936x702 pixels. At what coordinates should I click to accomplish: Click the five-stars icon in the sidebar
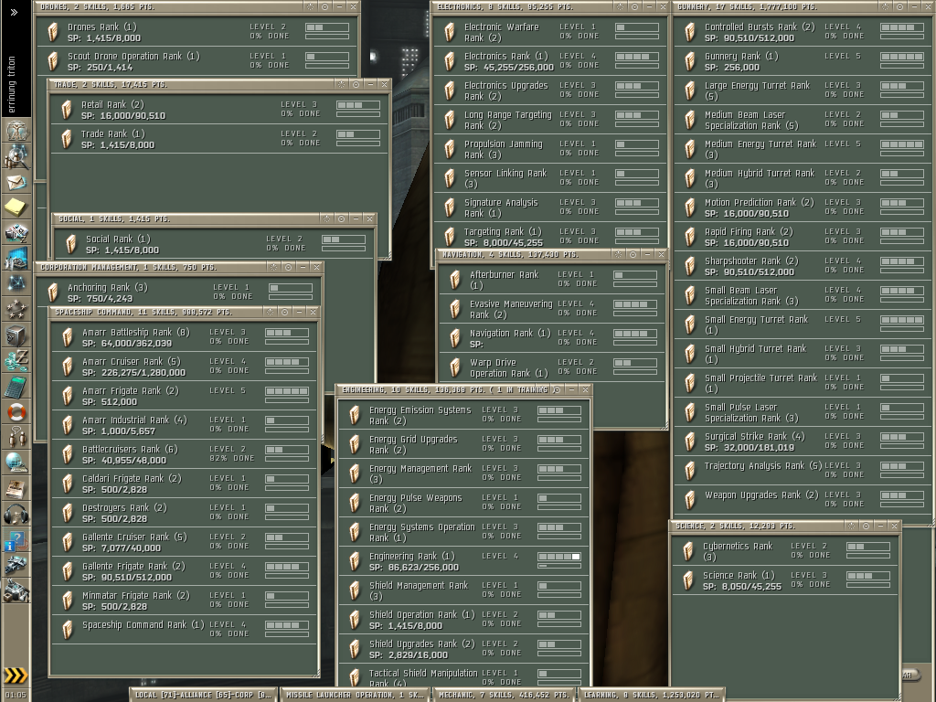(x=16, y=309)
